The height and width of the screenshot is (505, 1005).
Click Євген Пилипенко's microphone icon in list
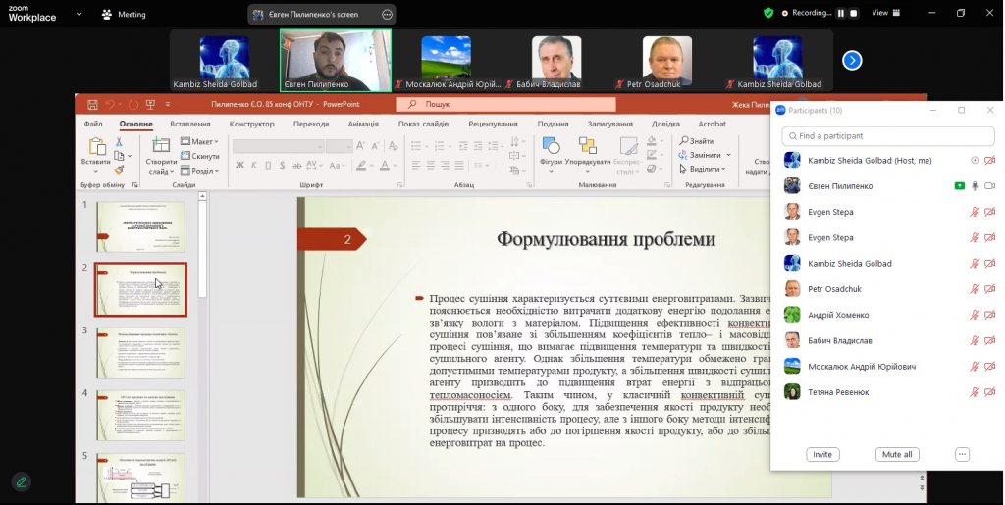(x=975, y=186)
